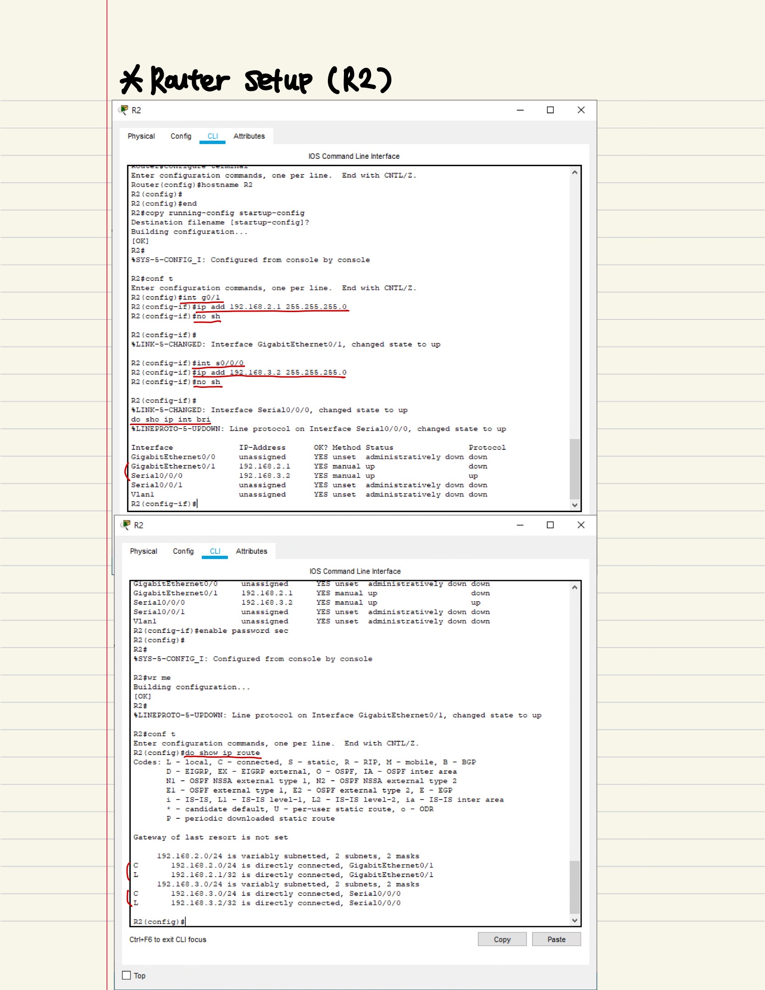The width and height of the screenshot is (765, 990).
Task: Click scroll-down arrow in upper CLI terminal
Action: coord(575,505)
